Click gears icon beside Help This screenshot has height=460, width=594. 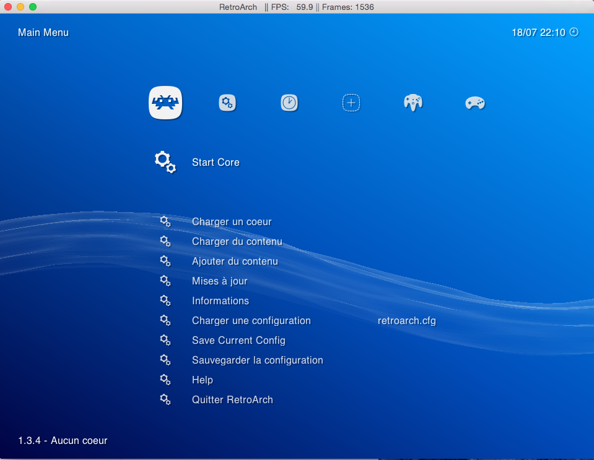(165, 380)
